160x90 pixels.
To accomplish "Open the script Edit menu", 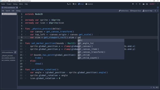I will click(13, 11).
